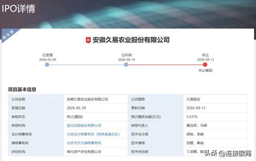Click the 保荐代表人 label cell
Viewport: 256px width, 161px height.
(x=156, y=126)
